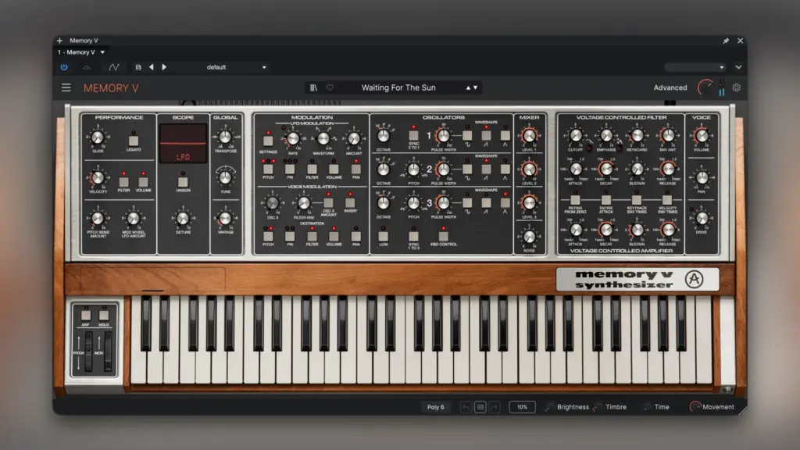The width and height of the screenshot is (800, 450).
Task: Click the Time macro knob
Action: pyautogui.click(x=646, y=407)
